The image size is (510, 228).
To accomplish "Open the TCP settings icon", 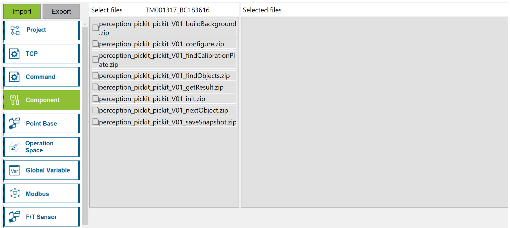I will [14, 53].
